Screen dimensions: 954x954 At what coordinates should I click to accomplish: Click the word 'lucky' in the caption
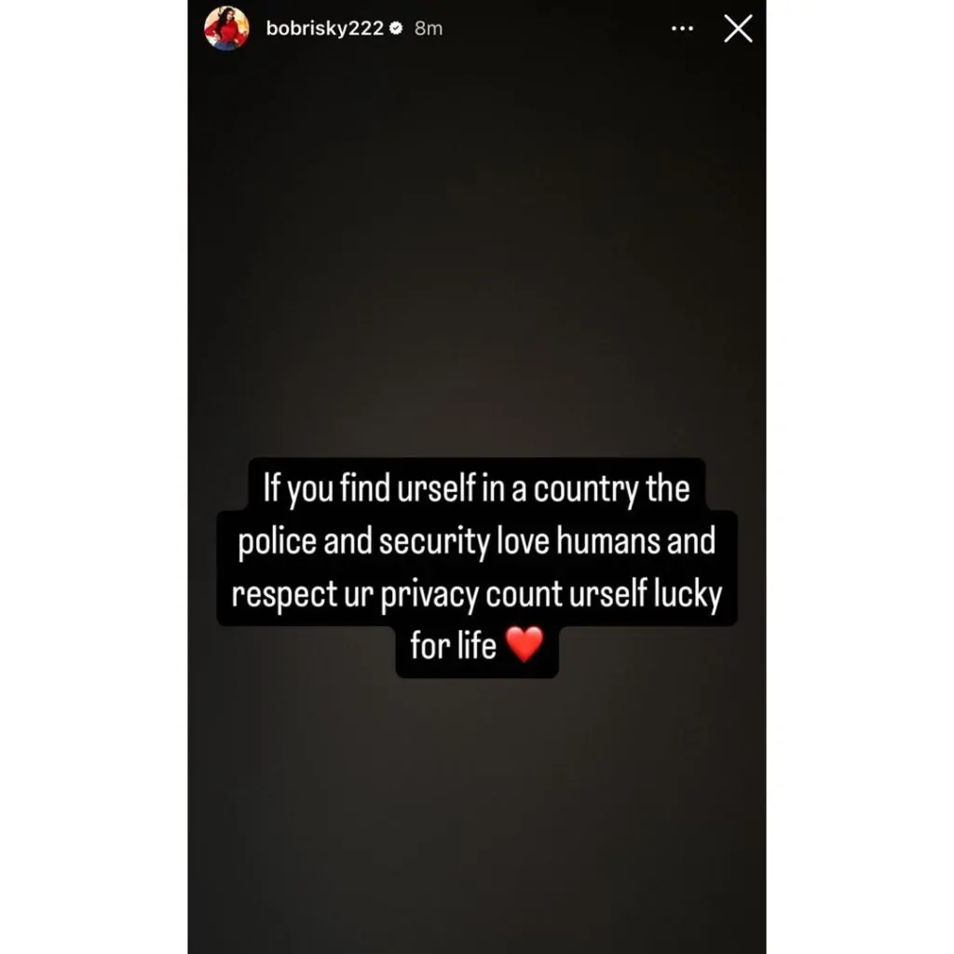[x=688, y=594]
